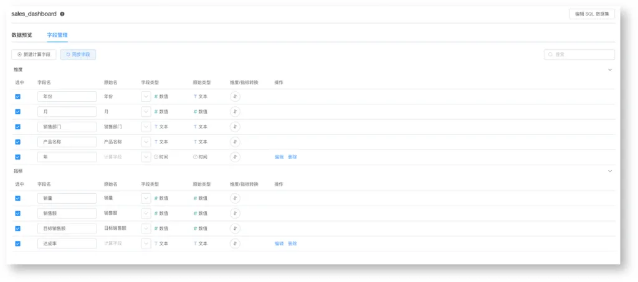The image size is (638, 282).
Task: Click the 同步字段 button
Action: [x=78, y=55]
